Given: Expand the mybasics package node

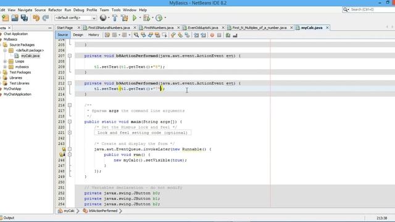Looking at the screenshot, I should coord(5,67).
